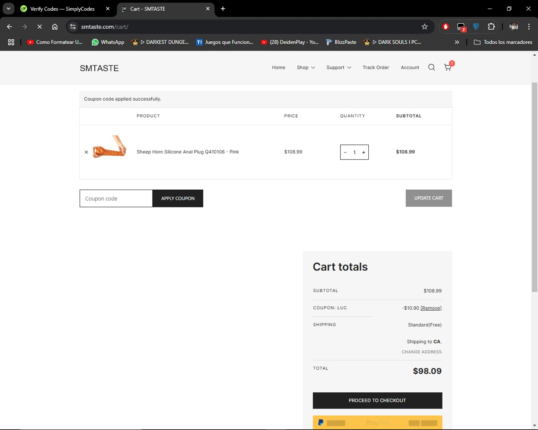Open the DARK SOULS I PC bookmark
This screenshot has height=430, width=538.
point(392,42)
